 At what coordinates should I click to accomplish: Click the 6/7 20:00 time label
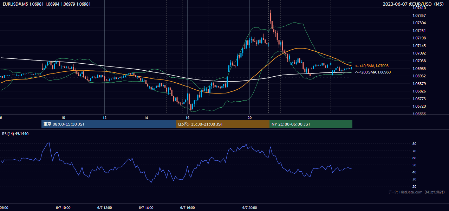(250, 208)
